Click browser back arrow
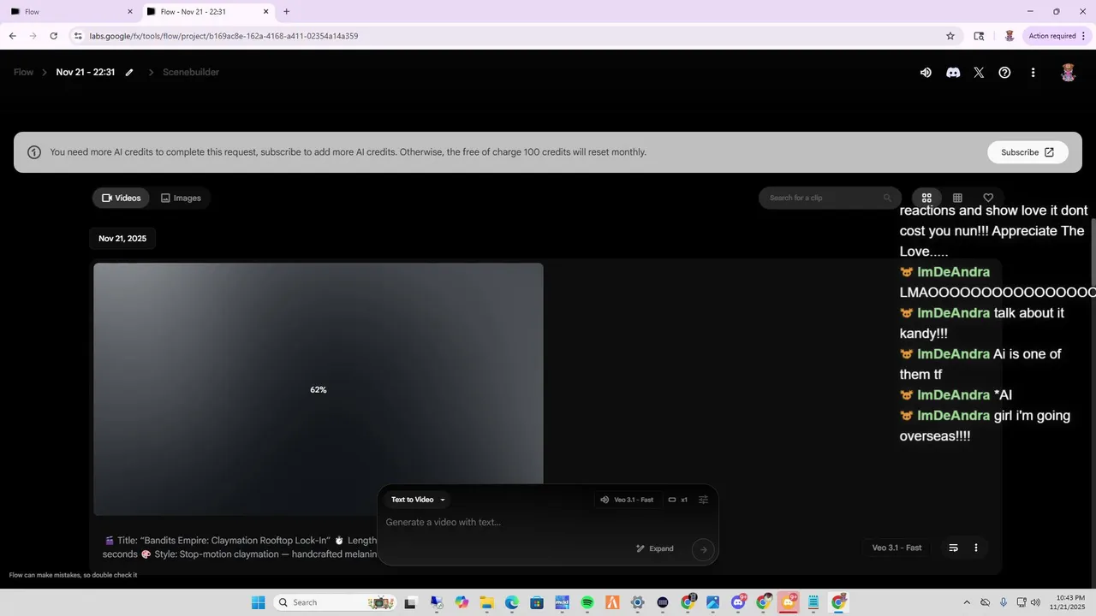This screenshot has width=1096, height=616. tap(12, 36)
